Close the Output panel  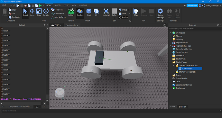[47, 25]
